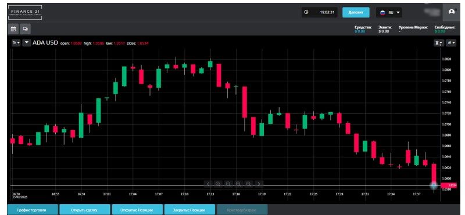The width and height of the screenshot is (465, 215).
Task: Click the 1.0620 price axis label
Action: (446, 168)
